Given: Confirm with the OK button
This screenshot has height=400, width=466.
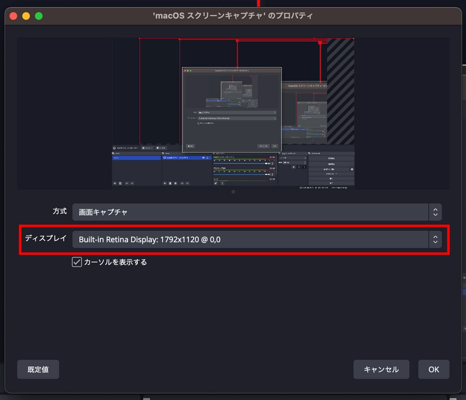Looking at the screenshot, I should click(x=434, y=370).
